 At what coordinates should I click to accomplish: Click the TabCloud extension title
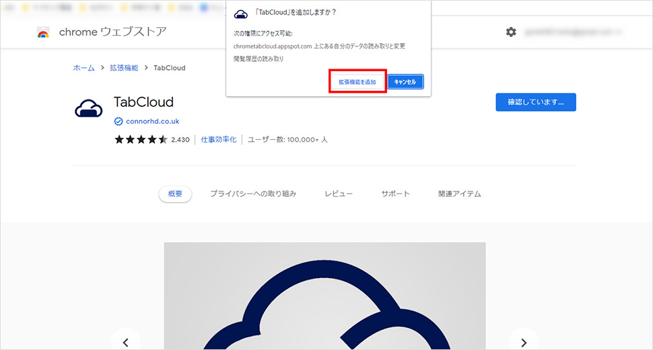143,102
